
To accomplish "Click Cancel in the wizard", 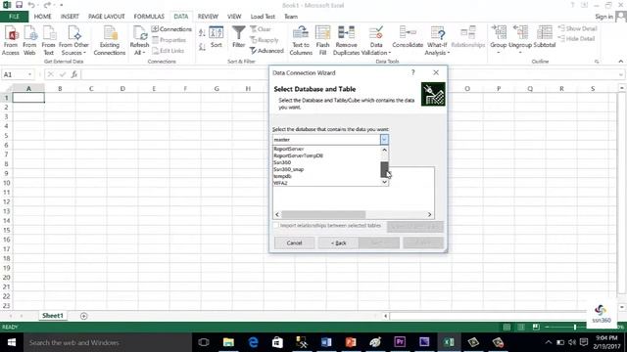I will (294, 242).
